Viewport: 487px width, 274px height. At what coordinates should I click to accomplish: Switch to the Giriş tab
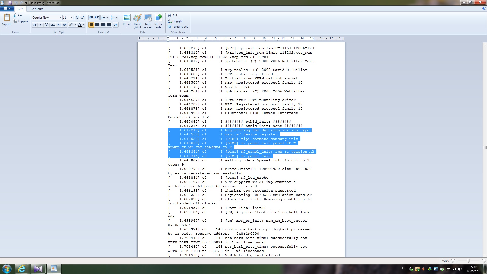click(20, 9)
